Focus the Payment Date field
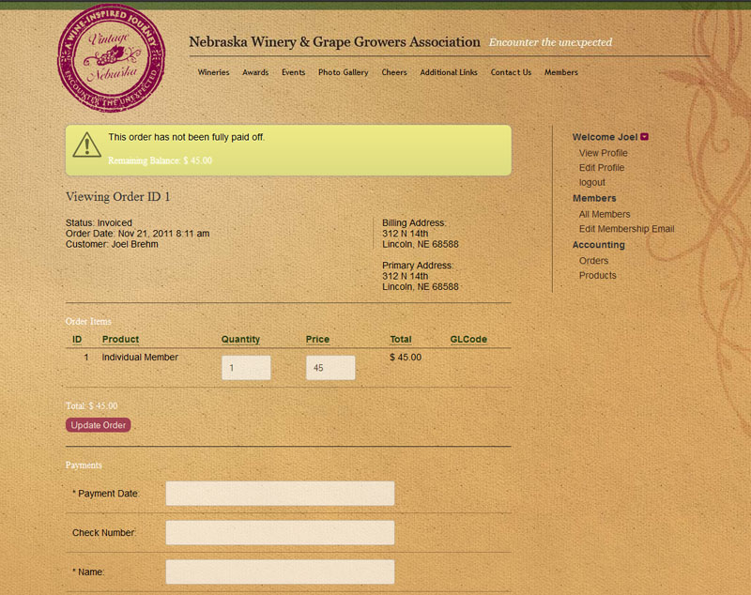This screenshot has width=751, height=595. click(x=280, y=494)
